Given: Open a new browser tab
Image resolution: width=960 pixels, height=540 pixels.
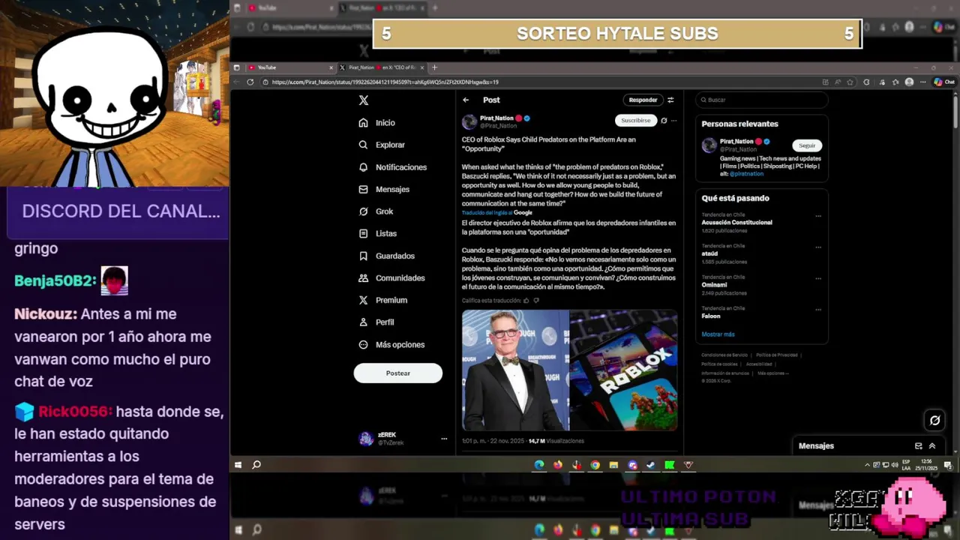Looking at the screenshot, I should 434,67.
